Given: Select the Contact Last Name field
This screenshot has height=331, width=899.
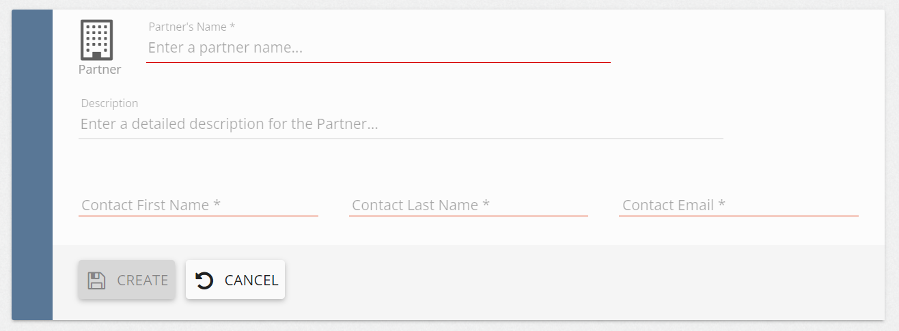Looking at the screenshot, I should coord(469,205).
